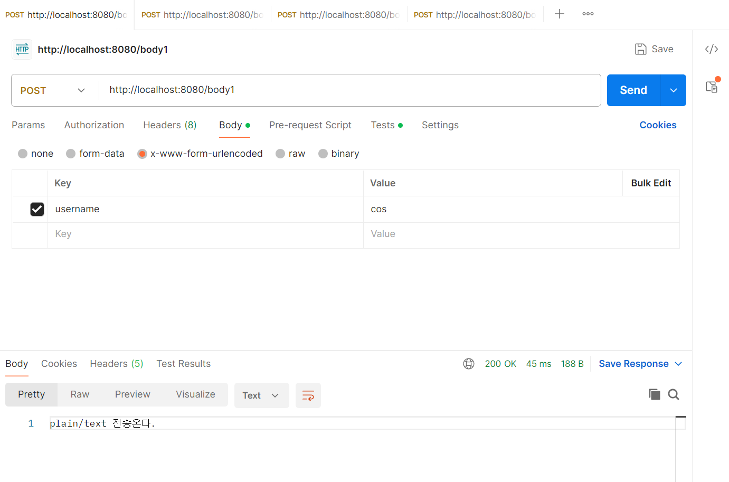Click the cos value cell
The width and height of the screenshot is (729, 482).
pyautogui.click(x=521, y=209)
